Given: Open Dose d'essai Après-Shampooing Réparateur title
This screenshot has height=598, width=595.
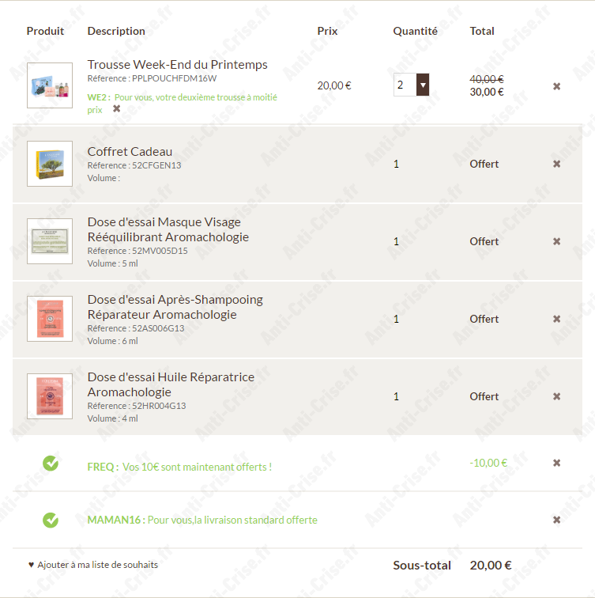Looking at the screenshot, I should click(175, 307).
